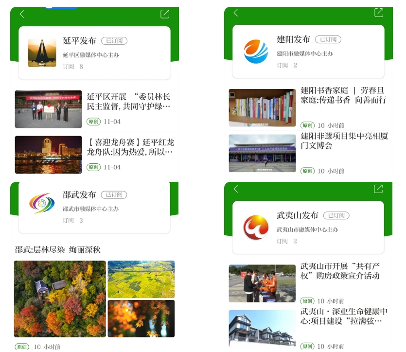
Task: Toggle 已订阅 button beside 武夷山发布
Action: (336, 215)
